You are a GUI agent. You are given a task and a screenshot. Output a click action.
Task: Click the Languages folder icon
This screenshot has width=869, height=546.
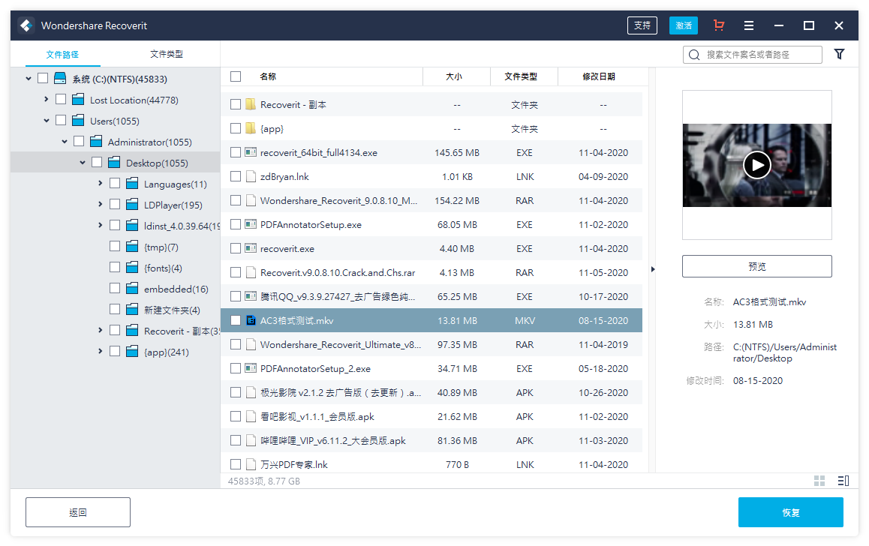click(132, 183)
